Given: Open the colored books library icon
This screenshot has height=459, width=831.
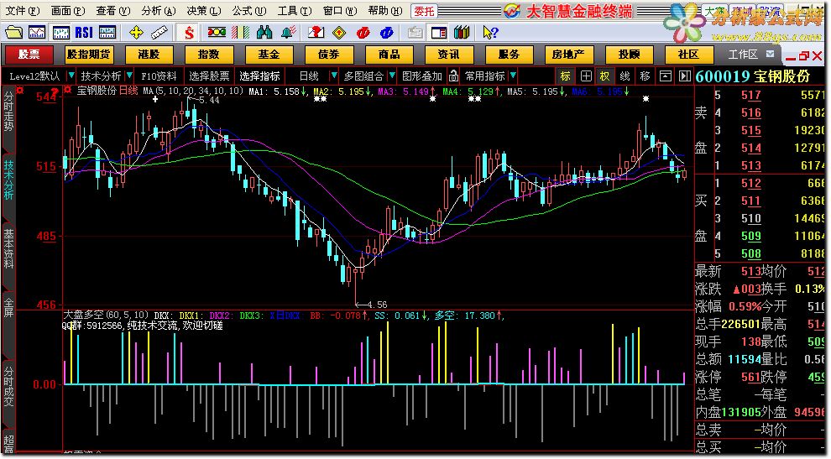Looking at the screenshot, I should 462,33.
